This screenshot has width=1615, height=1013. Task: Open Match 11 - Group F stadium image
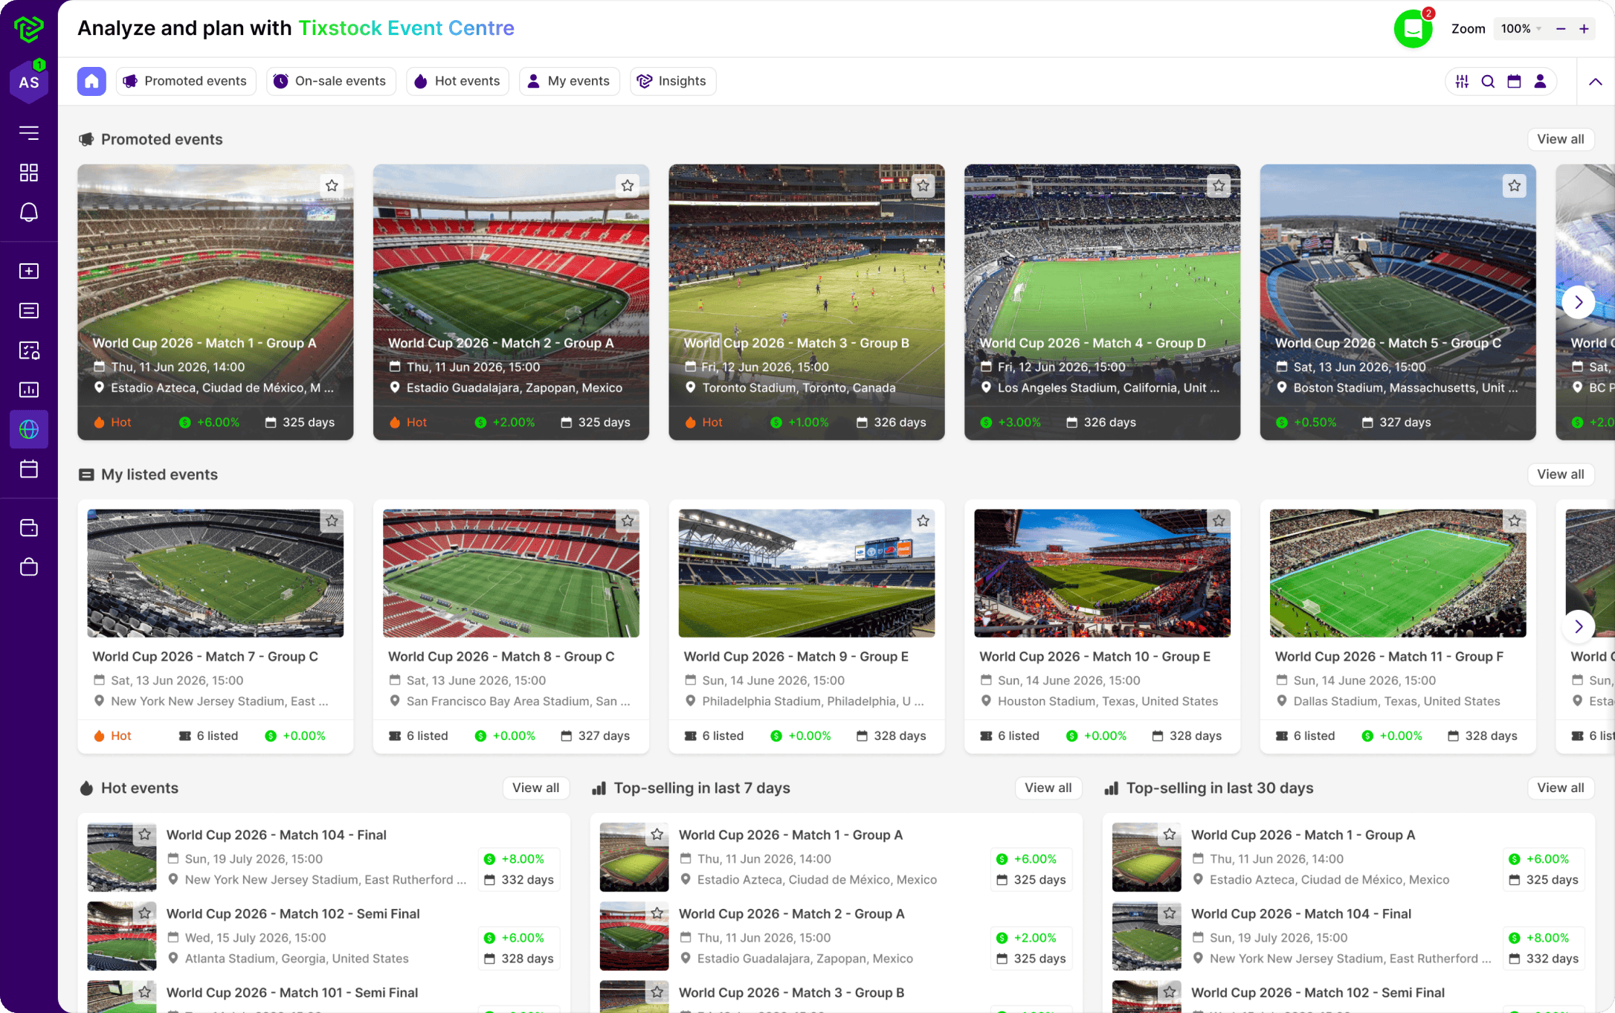tap(1398, 573)
